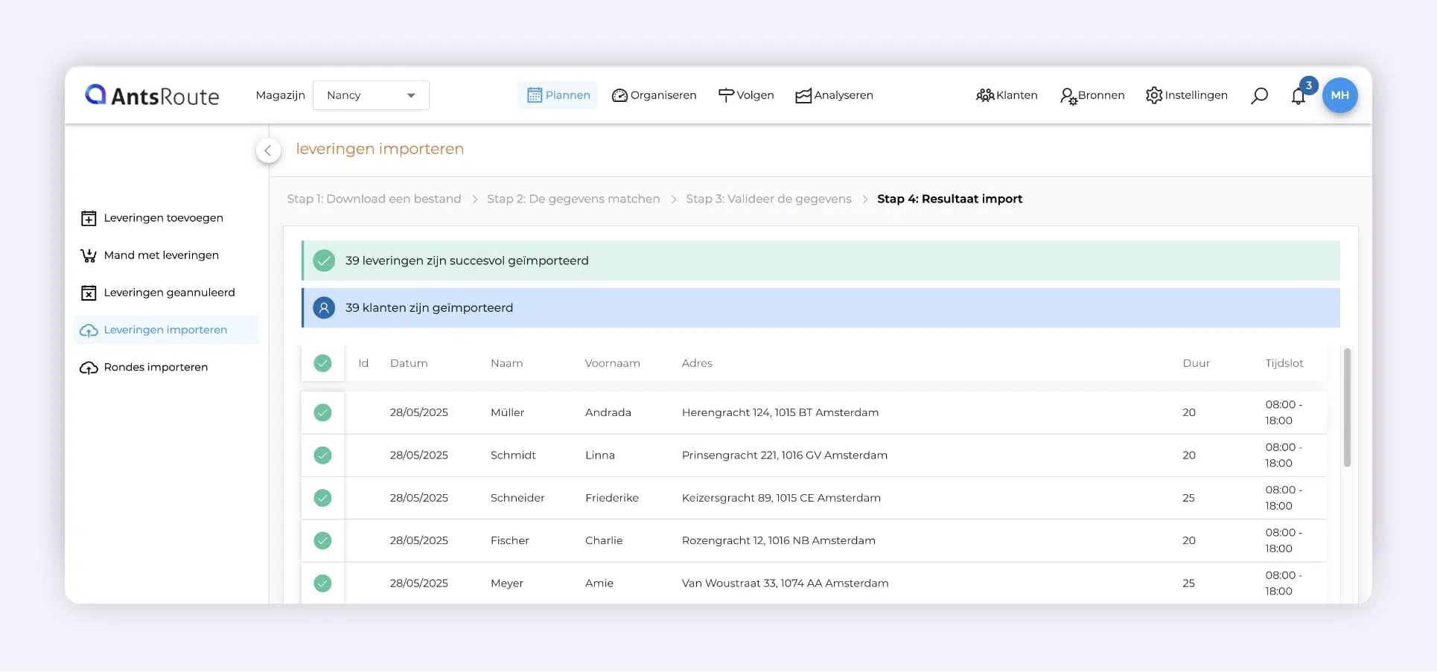The width and height of the screenshot is (1437, 672).
Task: Toggle the checkmark for Müller row
Action: 322,412
